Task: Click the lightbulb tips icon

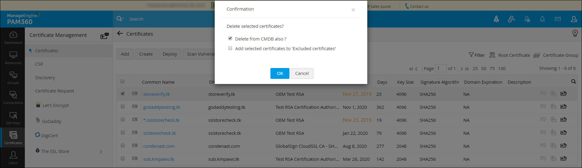Action: (575, 33)
